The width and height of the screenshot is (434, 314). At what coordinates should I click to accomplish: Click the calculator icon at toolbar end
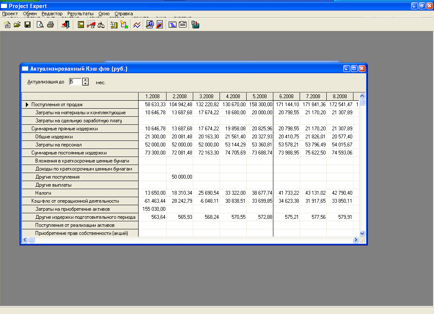click(x=195, y=25)
